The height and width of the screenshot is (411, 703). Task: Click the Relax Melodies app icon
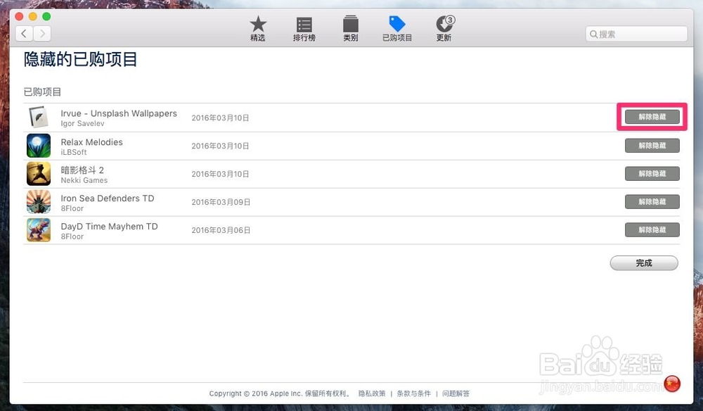[x=39, y=146]
